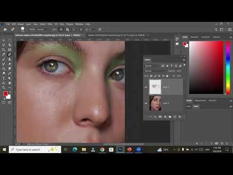Open the Color panel flyout menu
The height and width of the screenshot is (175, 233).
point(231,37)
